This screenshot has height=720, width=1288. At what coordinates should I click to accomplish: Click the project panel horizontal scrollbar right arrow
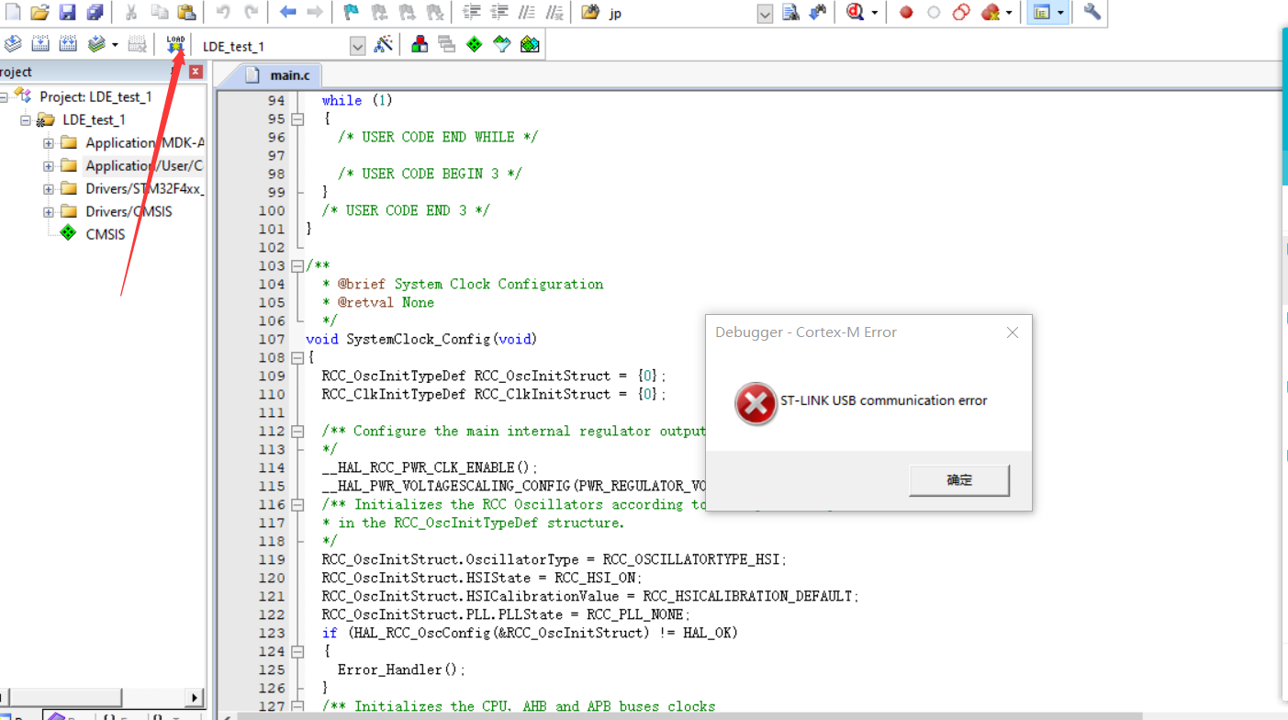pyautogui.click(x=194, y=697)
